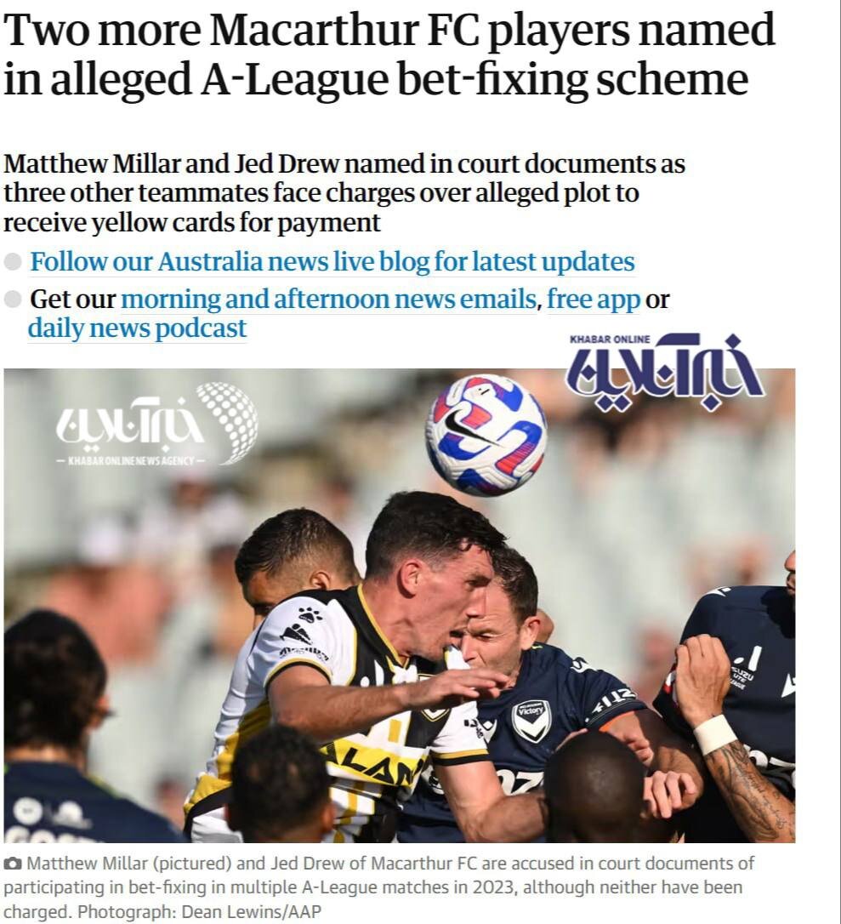Follow the free app link

(x=593, y=299)
